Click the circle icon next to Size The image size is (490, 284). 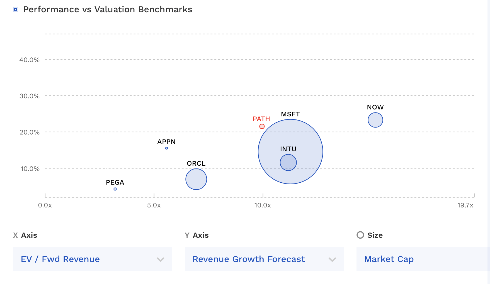(x=360, y=235)
